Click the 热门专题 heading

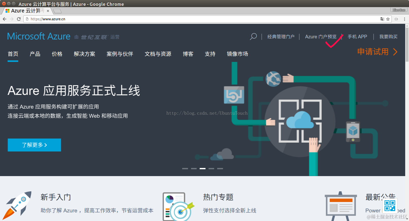tap(218, 197)
